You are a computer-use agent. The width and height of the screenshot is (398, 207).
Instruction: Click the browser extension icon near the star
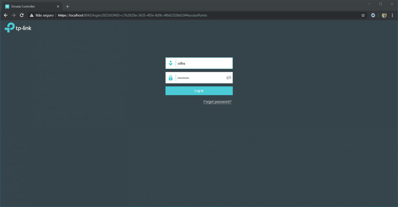(373, 15)
